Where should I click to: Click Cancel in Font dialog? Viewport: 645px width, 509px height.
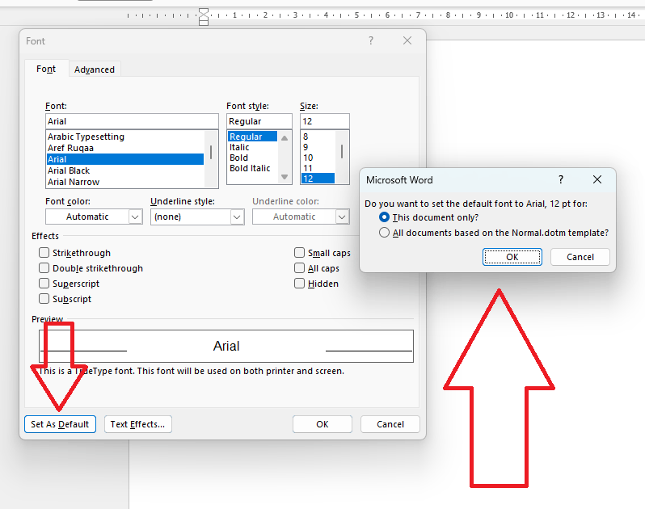click(x=390, y=424)
